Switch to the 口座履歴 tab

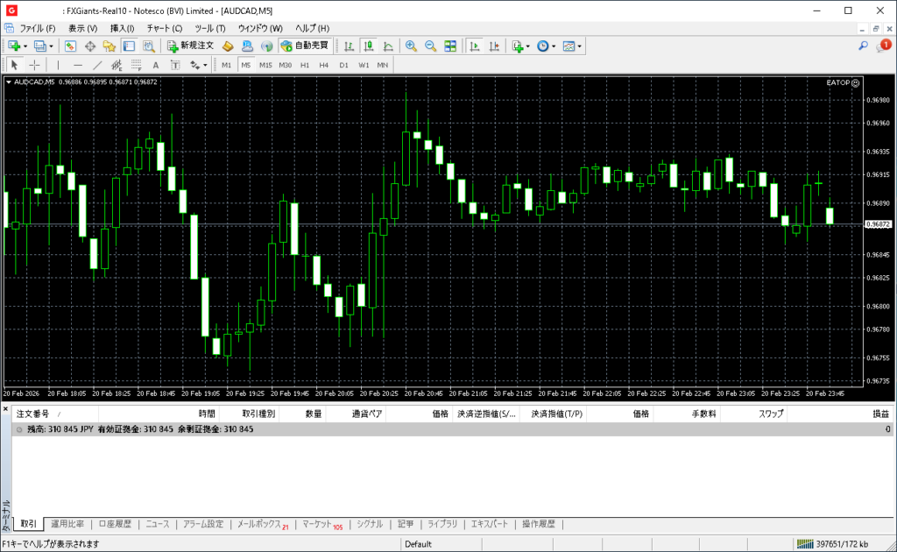114,524
